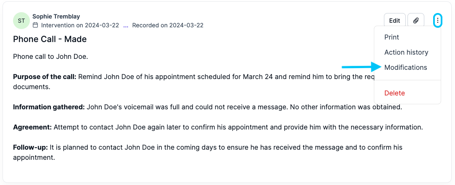Click the blue arrow pointing at Modifications
Image resolution: width=455 pixels, height=185 pixels.
pos(362,67)
